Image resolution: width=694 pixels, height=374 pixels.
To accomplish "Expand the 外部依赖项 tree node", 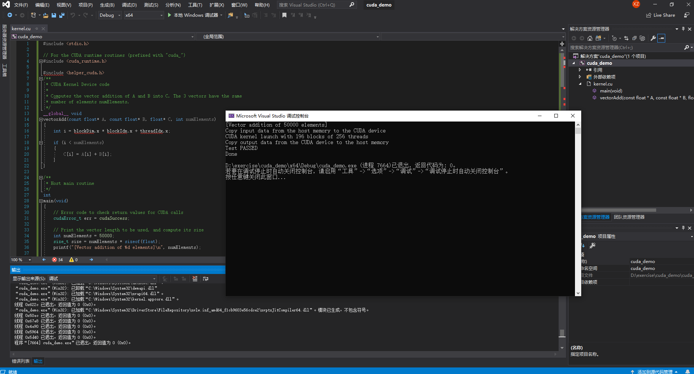I will [580, 77].
